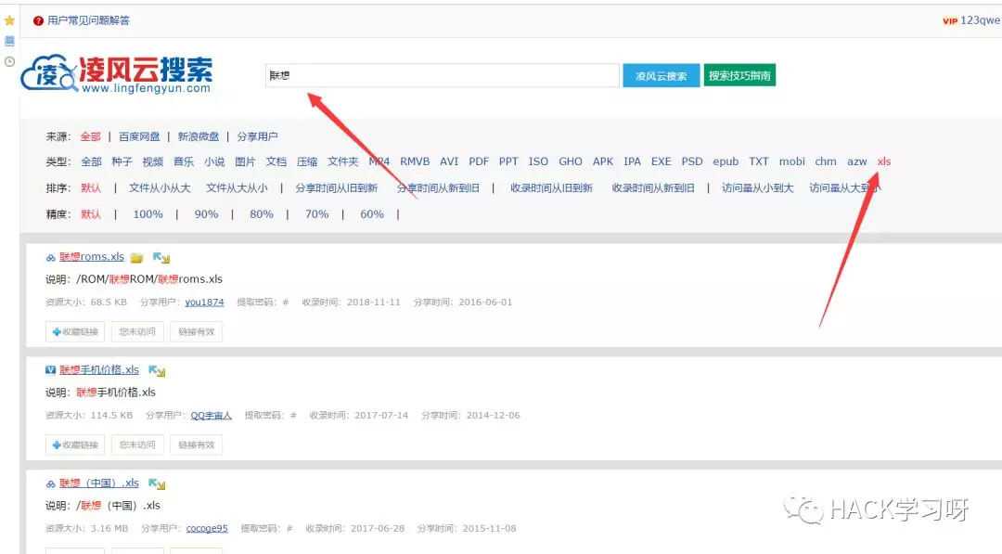Select source filter 新浪微盘
1002x554 pixels.
tap(199, 136)
